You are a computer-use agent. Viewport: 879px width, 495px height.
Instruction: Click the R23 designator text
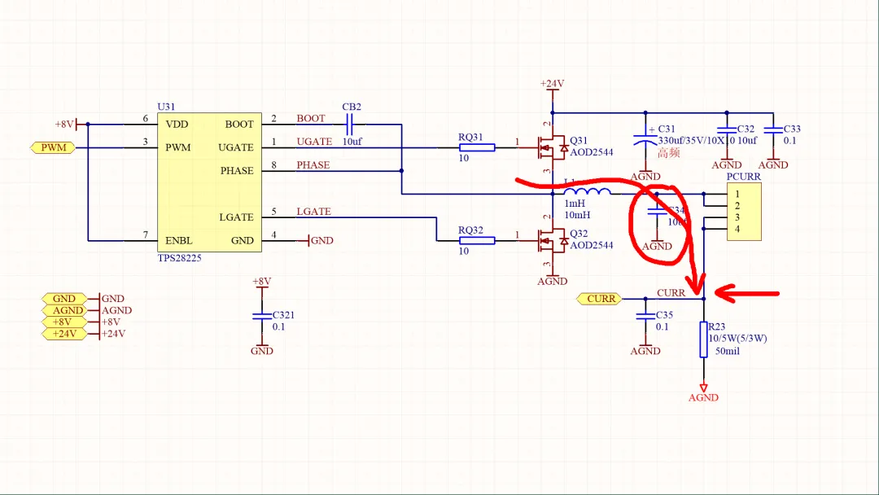click(717, 326)
